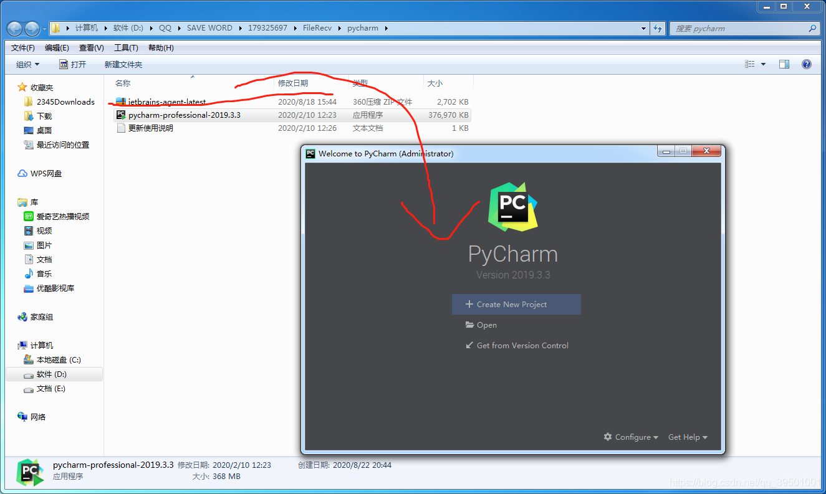Click the change view icon
Screen dimensions: 826x494
(750, 64)
